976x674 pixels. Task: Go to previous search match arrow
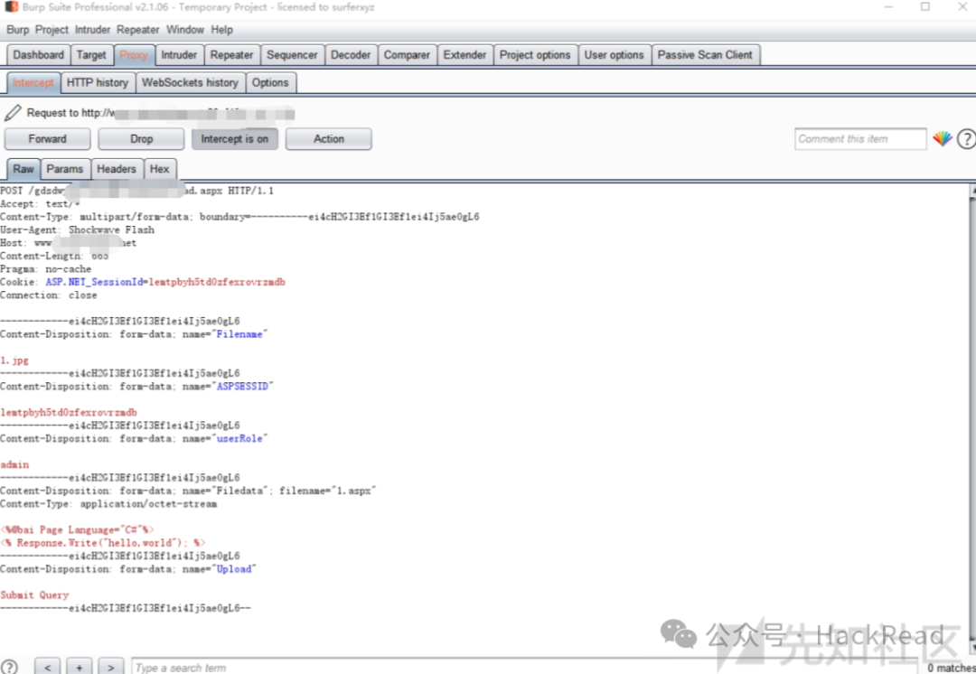coord(48,667)
